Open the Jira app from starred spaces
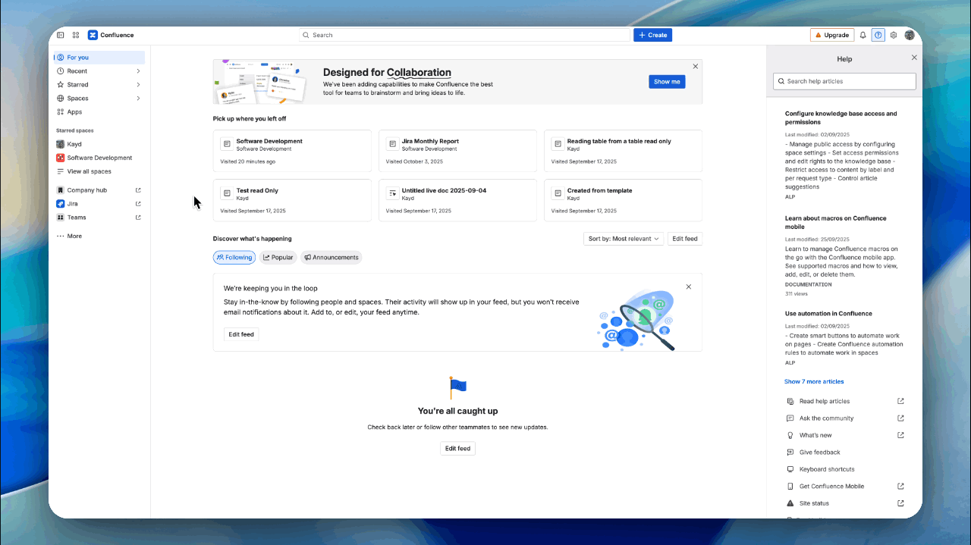This screenshot has width=971, height=545. 74,203
